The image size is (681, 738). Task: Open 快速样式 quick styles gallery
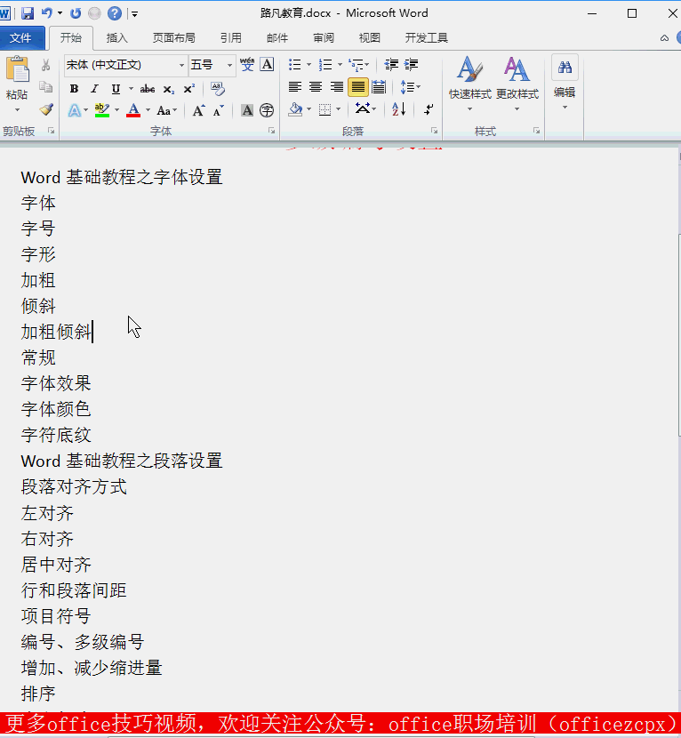469,84
